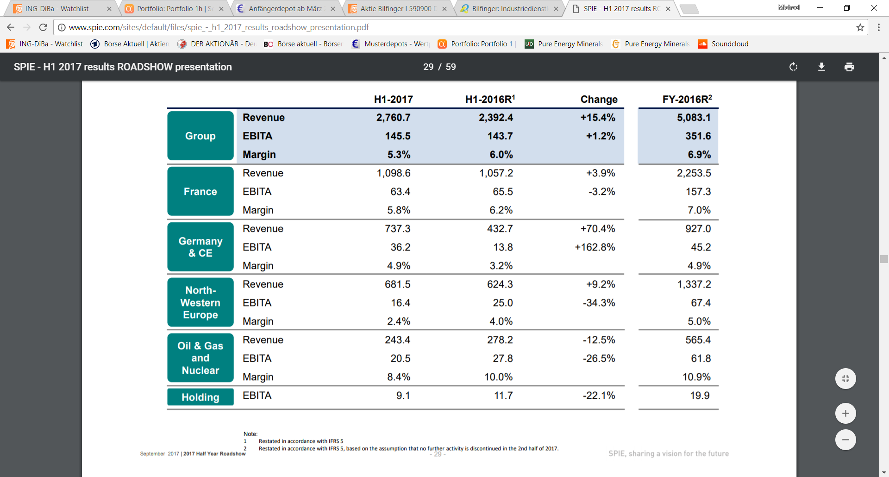Download the PDF file
The height and width of the screenshot is (477, 889).
click(x=821, y=67)
